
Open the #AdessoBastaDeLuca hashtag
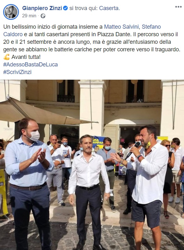pyautogui.click(x=31, y=65)
